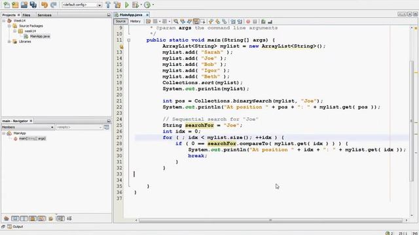Screen dimensions: 419x235
Task: Toggle show non-public members in Navigator
Action: click(33, 219)
